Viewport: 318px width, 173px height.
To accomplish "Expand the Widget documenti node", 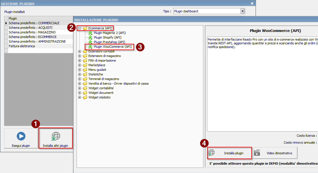I will 79,93.
